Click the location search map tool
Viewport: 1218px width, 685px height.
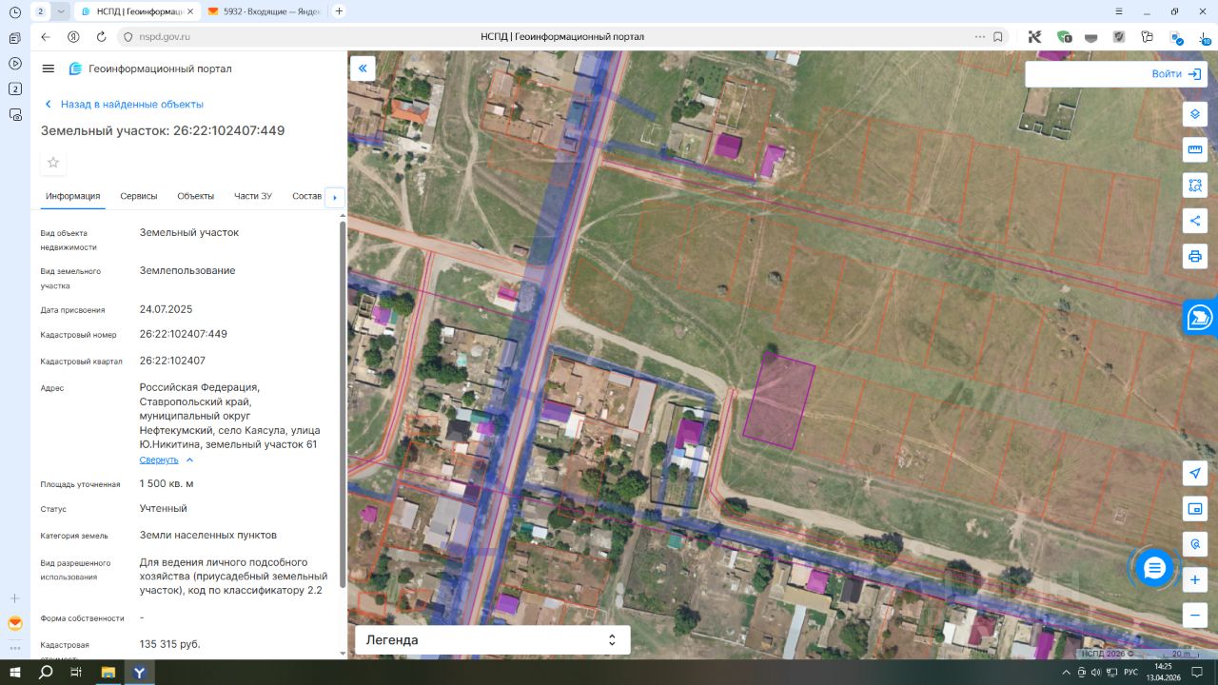(x=1195, y=544)
